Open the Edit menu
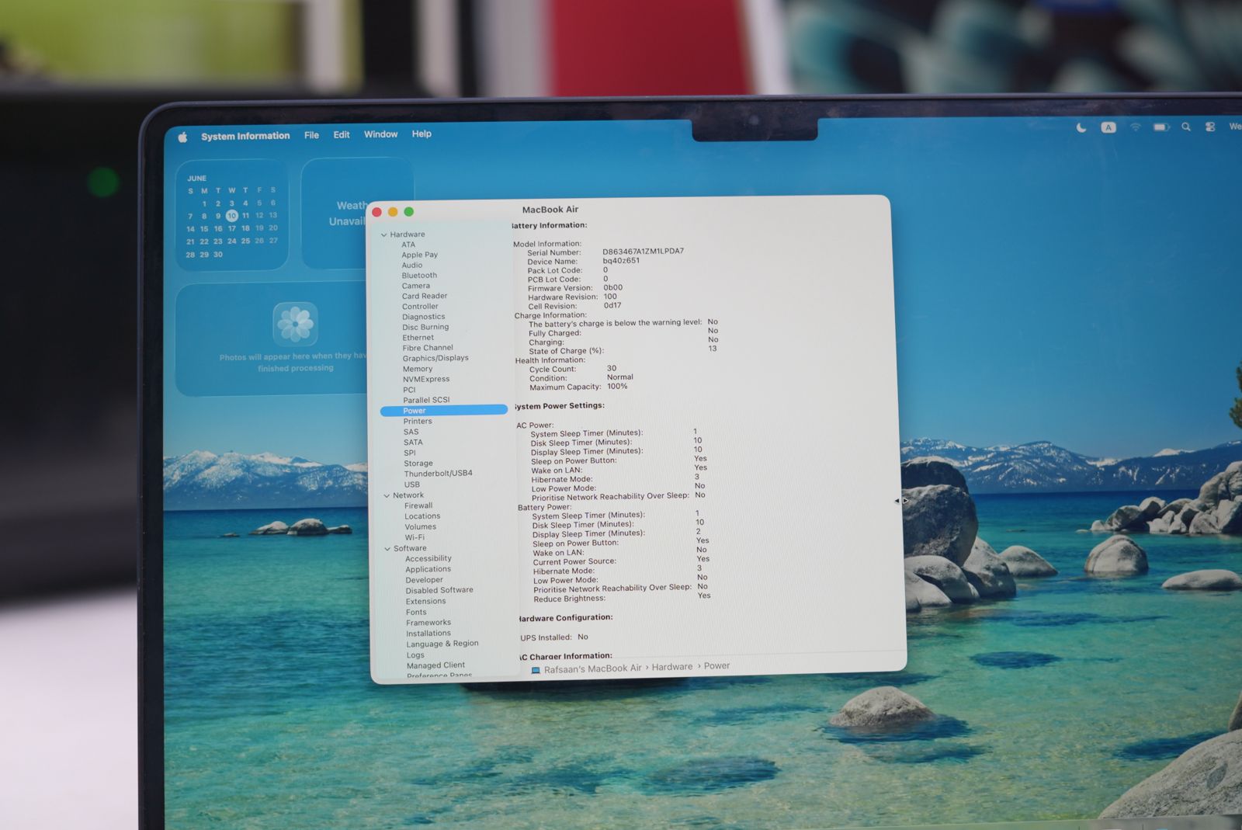 pyautogui.click(x=342, y=134)
